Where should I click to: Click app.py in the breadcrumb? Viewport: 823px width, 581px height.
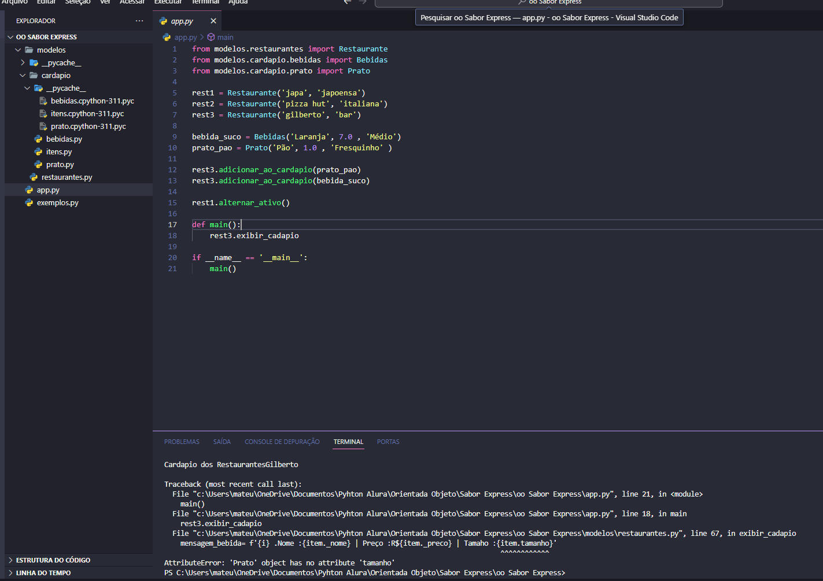tap(186, 37)
